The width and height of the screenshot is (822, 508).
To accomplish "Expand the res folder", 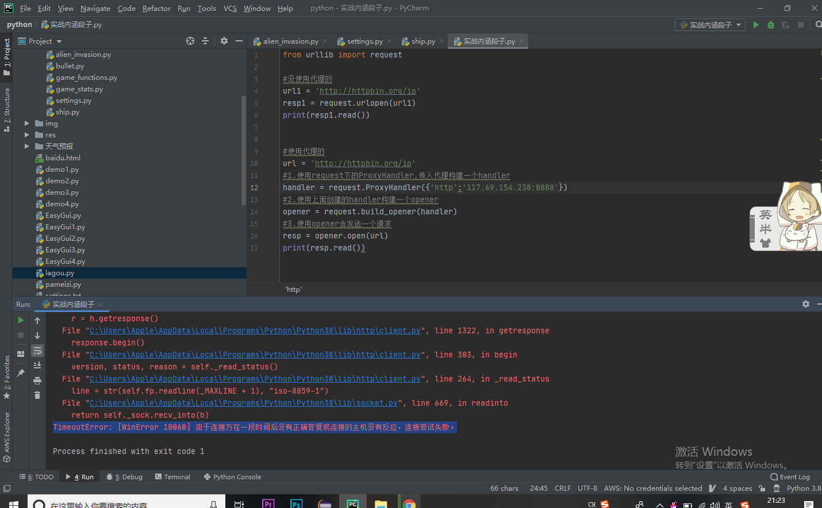I will (26, 135).
